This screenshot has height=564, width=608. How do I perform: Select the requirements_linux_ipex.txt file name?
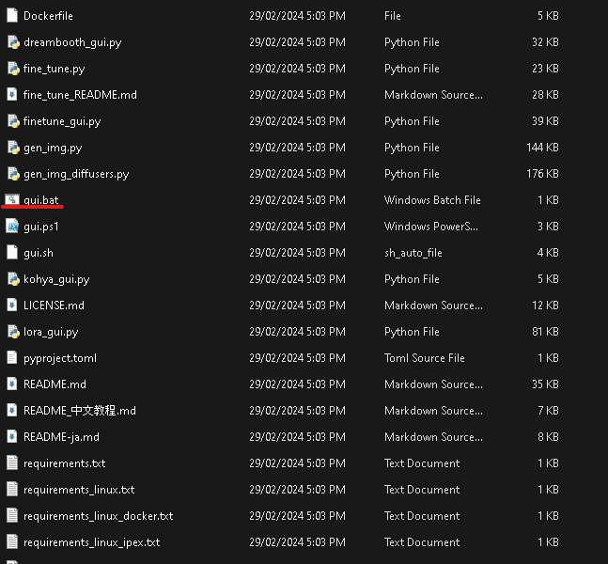pos(91,542)
